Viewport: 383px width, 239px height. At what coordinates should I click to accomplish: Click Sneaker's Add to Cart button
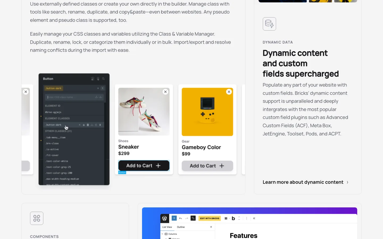click(144, 165)
